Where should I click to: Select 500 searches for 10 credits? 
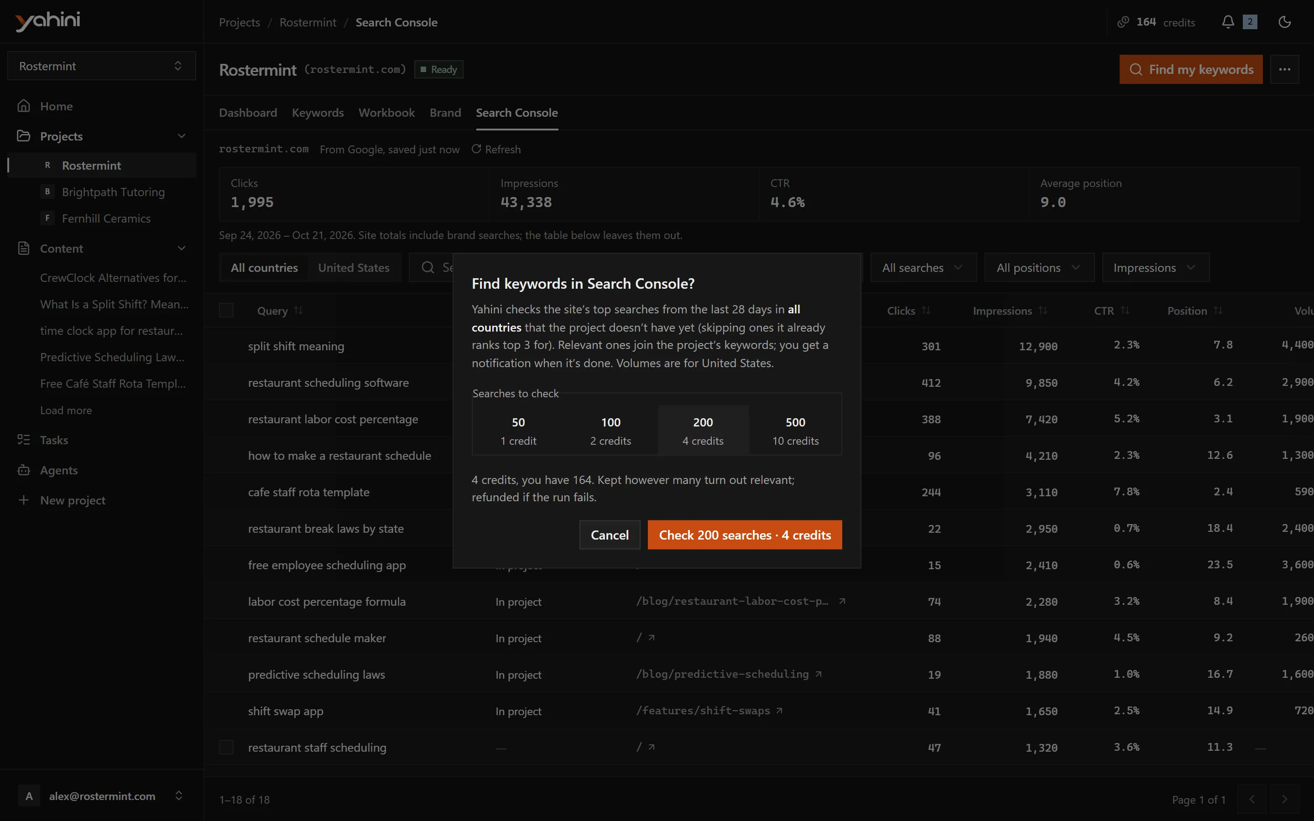(x=795, y=431)
